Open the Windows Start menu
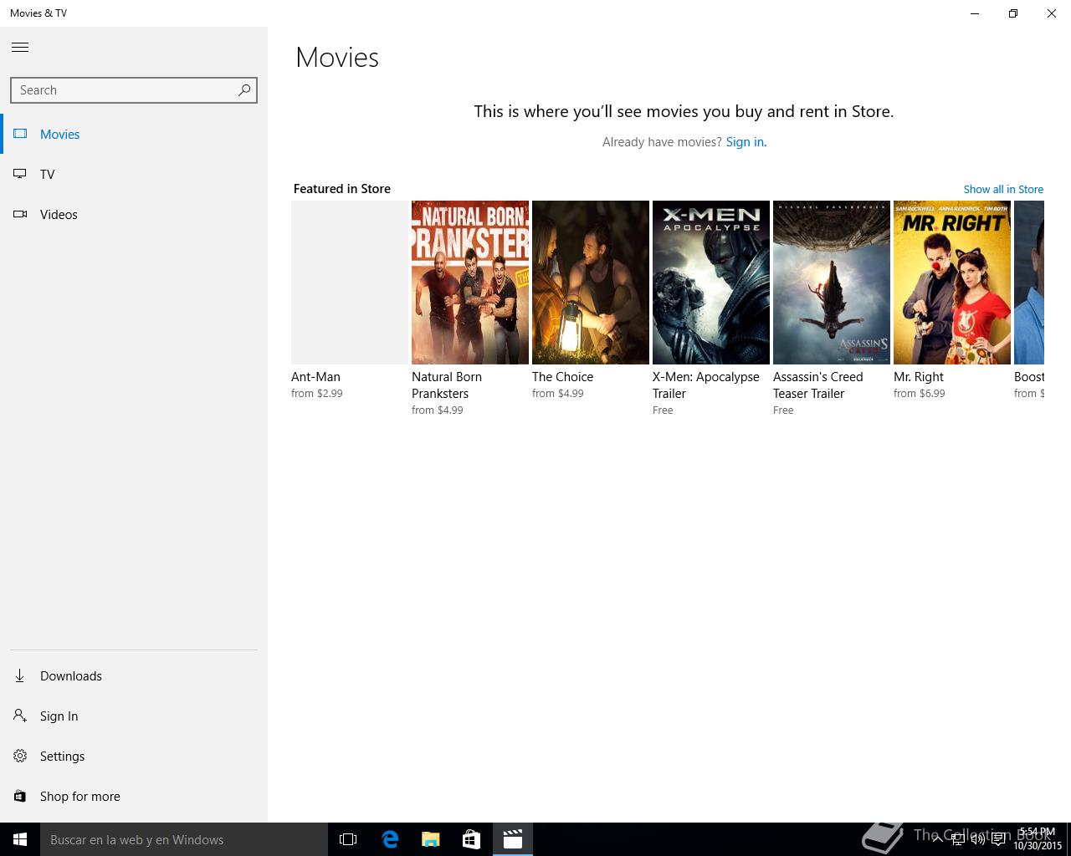1071x856 pixels. pos(20,839)
